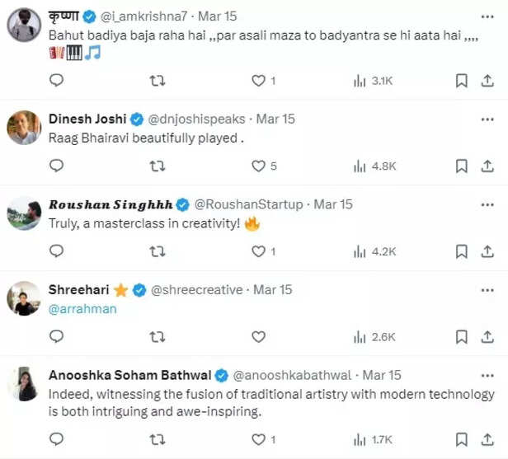Open Dinesh Joshi's avatar
Screen dimensions: 508x459
[24, 128]
